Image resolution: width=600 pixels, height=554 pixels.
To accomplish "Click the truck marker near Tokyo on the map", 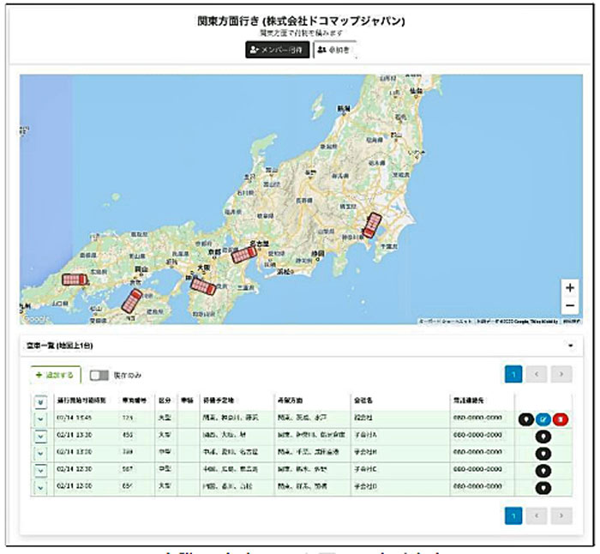I will pyautogui.click(x=371, y=226).
